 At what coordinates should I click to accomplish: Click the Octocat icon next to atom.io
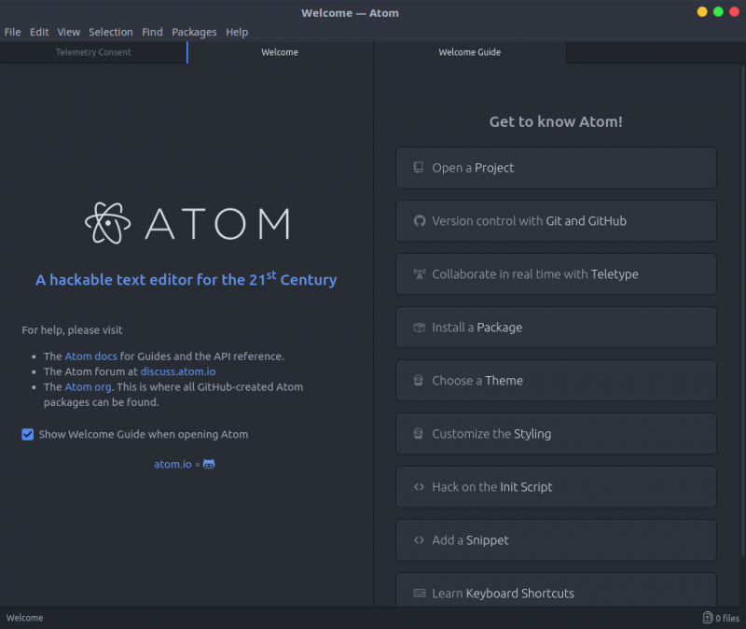point(207,464)
